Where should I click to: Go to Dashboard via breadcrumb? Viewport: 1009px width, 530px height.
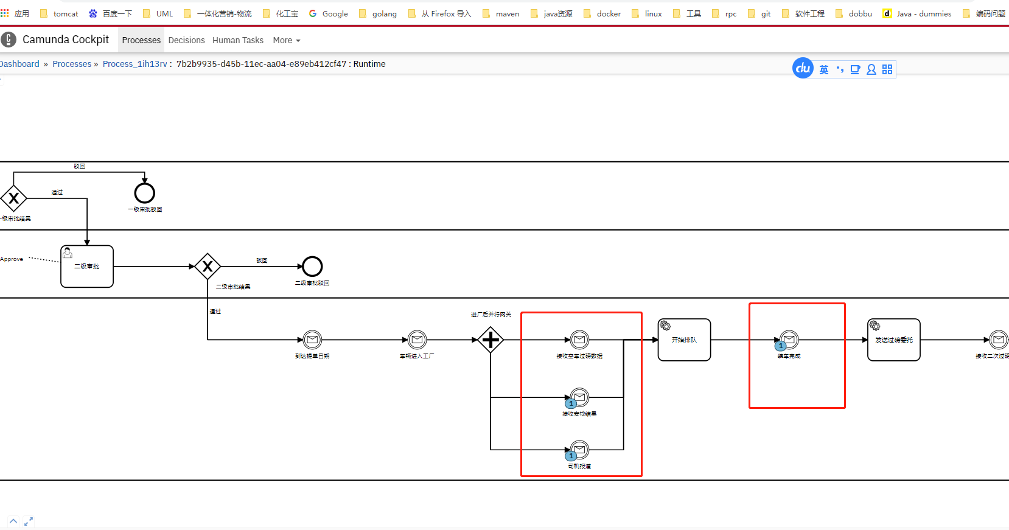click(19, 64)
